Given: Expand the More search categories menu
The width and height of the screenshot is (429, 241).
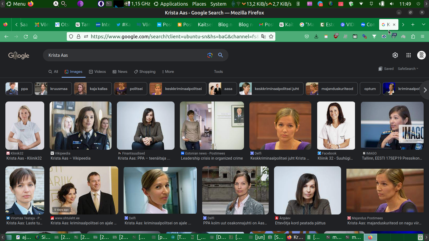Looking at the screenshot, I should (168, 72).
